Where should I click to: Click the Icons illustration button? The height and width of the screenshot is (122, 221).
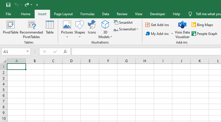[92, 27]
